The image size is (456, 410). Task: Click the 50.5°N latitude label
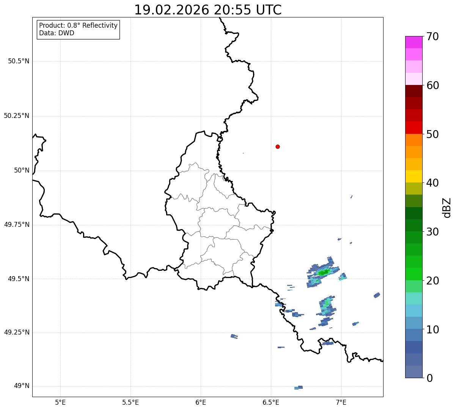pyautogui.click(x=19, y=61)
